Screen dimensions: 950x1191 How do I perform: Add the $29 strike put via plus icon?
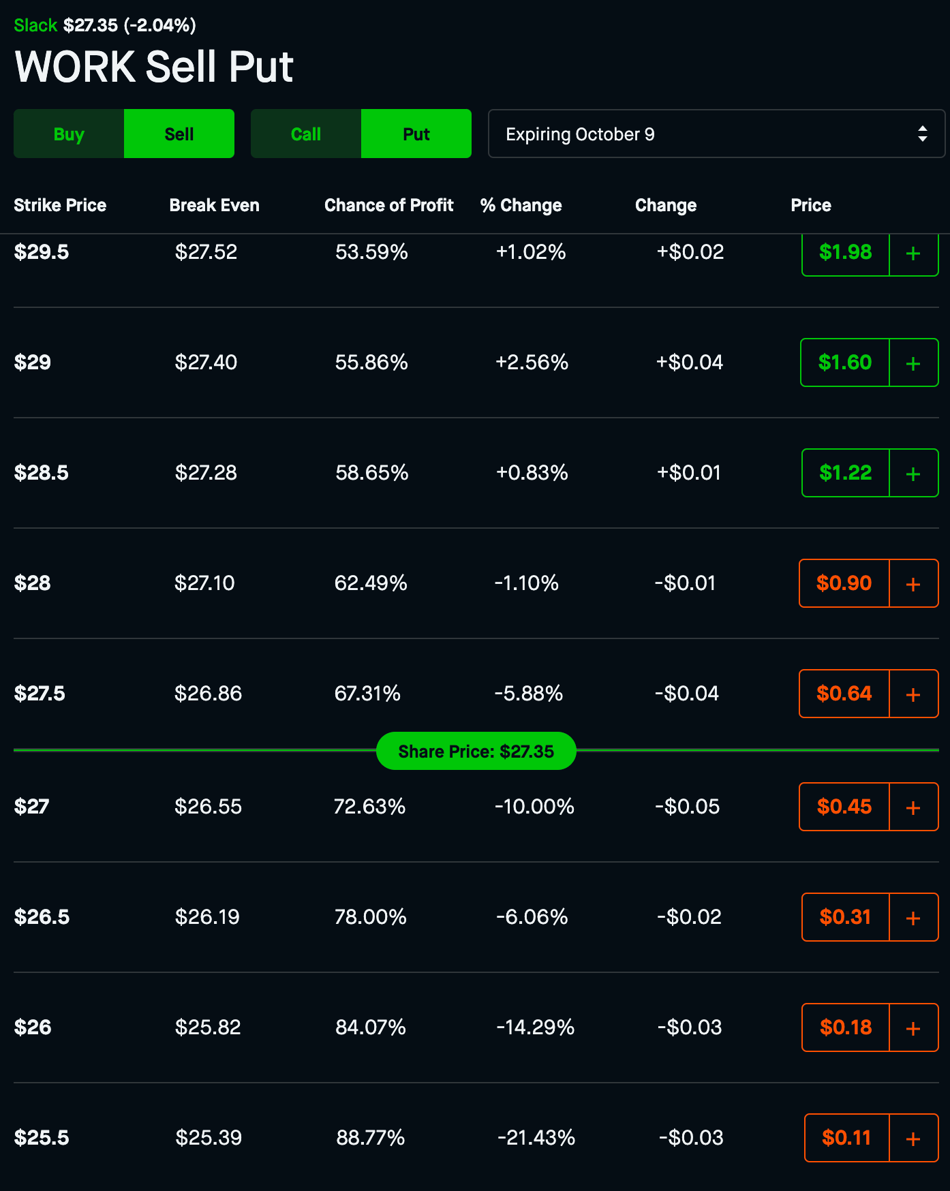pos(914,362)
